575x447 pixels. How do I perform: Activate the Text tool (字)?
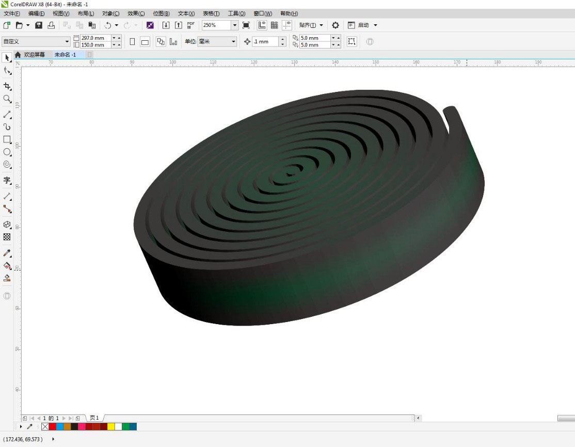(7, 180)
